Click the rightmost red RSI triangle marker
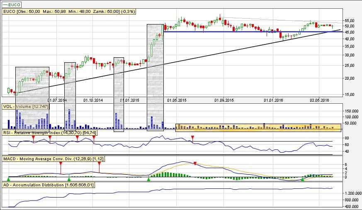Screen dimensions: 362x210 192,137
